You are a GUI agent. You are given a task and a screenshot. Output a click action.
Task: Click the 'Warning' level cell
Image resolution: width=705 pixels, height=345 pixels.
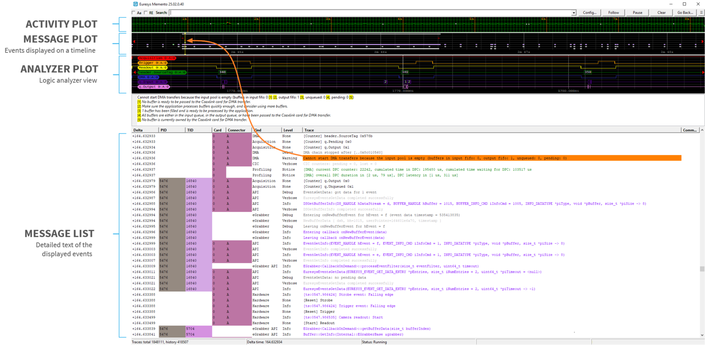tap(289, 158)
